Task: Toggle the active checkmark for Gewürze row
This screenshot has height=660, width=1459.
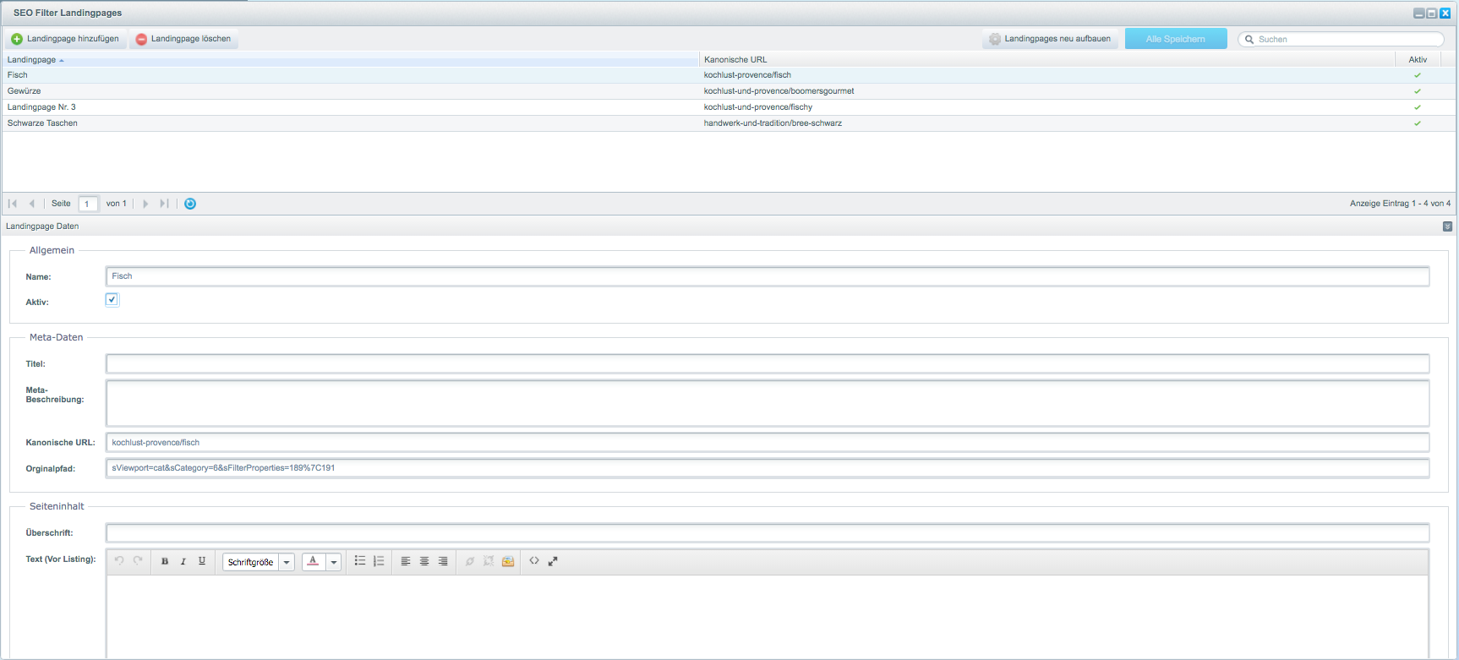Action: [1418, 91]
